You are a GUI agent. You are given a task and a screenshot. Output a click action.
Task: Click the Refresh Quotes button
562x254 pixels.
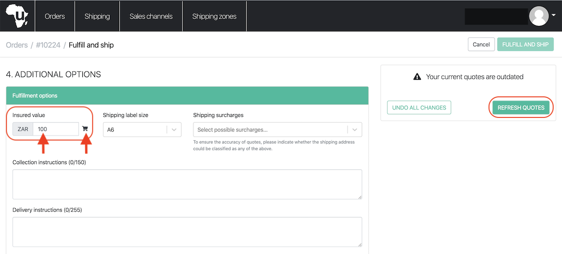coord(521,108)
